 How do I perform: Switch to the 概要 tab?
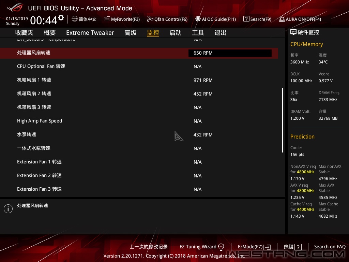(50, 33)
